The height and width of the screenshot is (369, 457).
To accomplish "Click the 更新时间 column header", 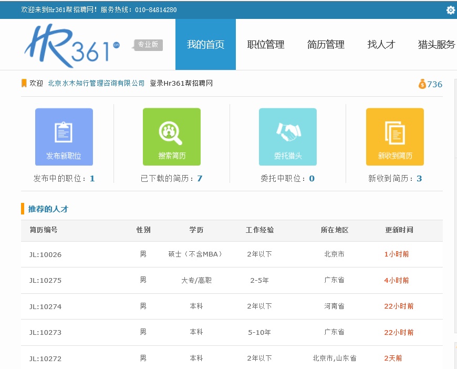I will (399, 230).
